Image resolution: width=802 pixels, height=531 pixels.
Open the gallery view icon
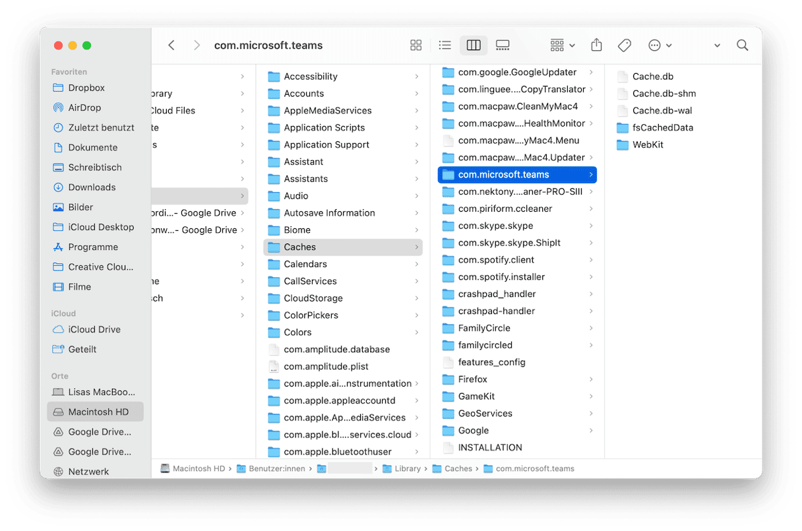[x=502, y=45]
